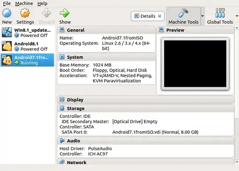This screenshot has width=239, height=171.
Task: Click the Storage section header
Action: [146, 108]
